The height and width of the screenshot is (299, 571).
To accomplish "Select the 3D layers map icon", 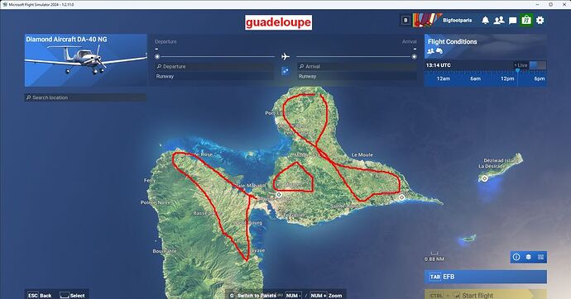I will click(x=529, y=257).
